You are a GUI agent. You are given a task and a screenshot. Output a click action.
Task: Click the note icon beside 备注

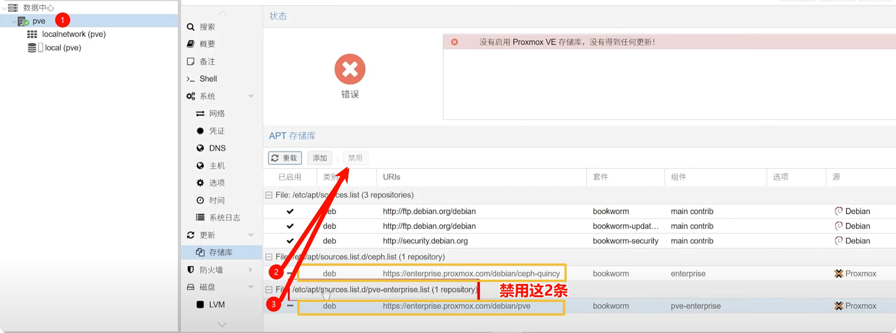coord(191,61)
